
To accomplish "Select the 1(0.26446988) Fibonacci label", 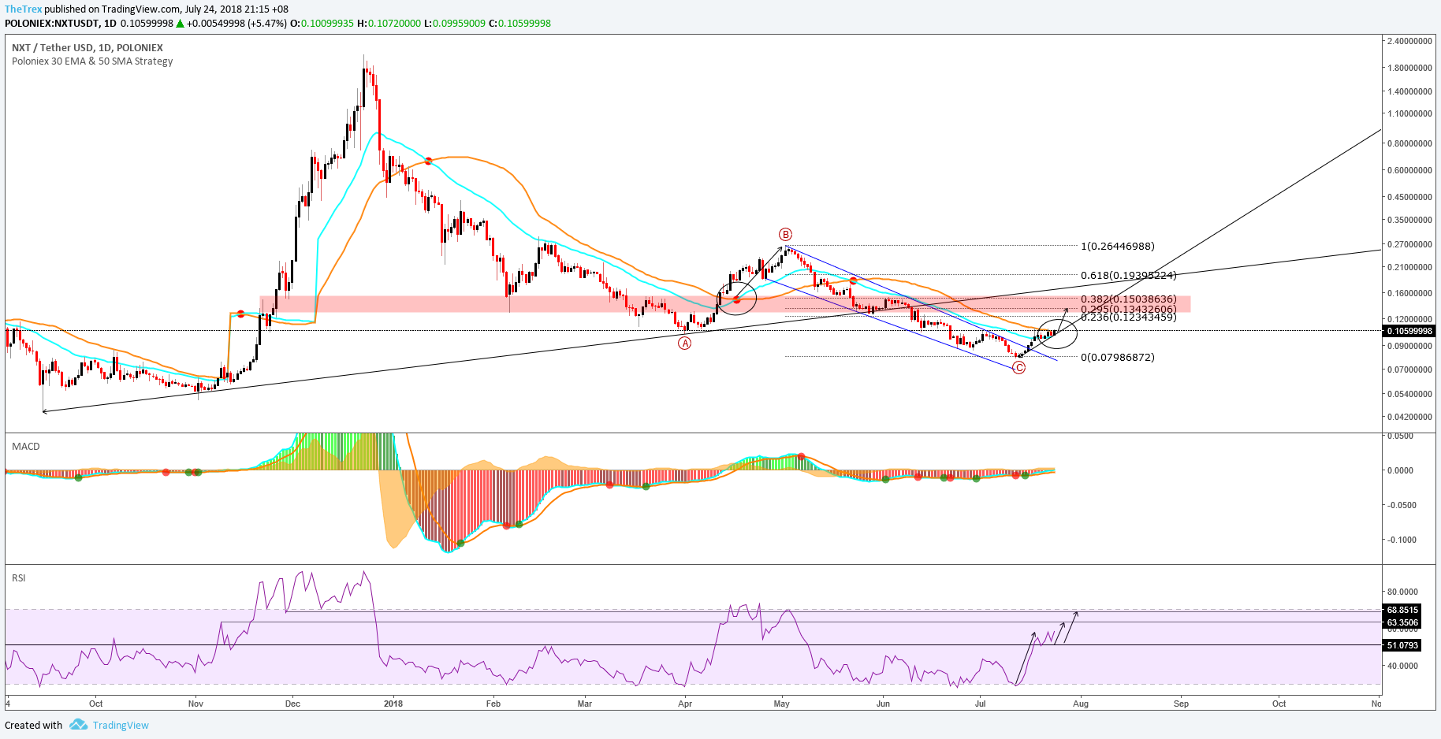I will (x=1118, y=246).
